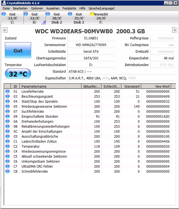Click status orb for Schreibfehlerrate row
The height and width of the screenshot is (209, 179).
click(x=7, y=172)
